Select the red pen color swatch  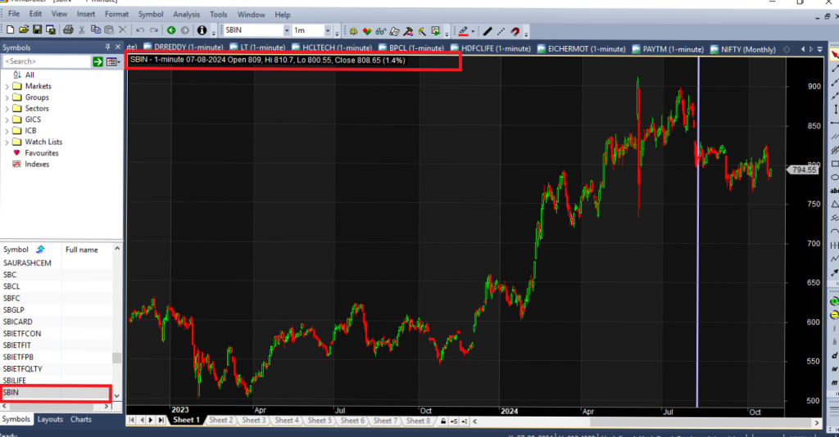pyautogui.click(x=464, y=31)
